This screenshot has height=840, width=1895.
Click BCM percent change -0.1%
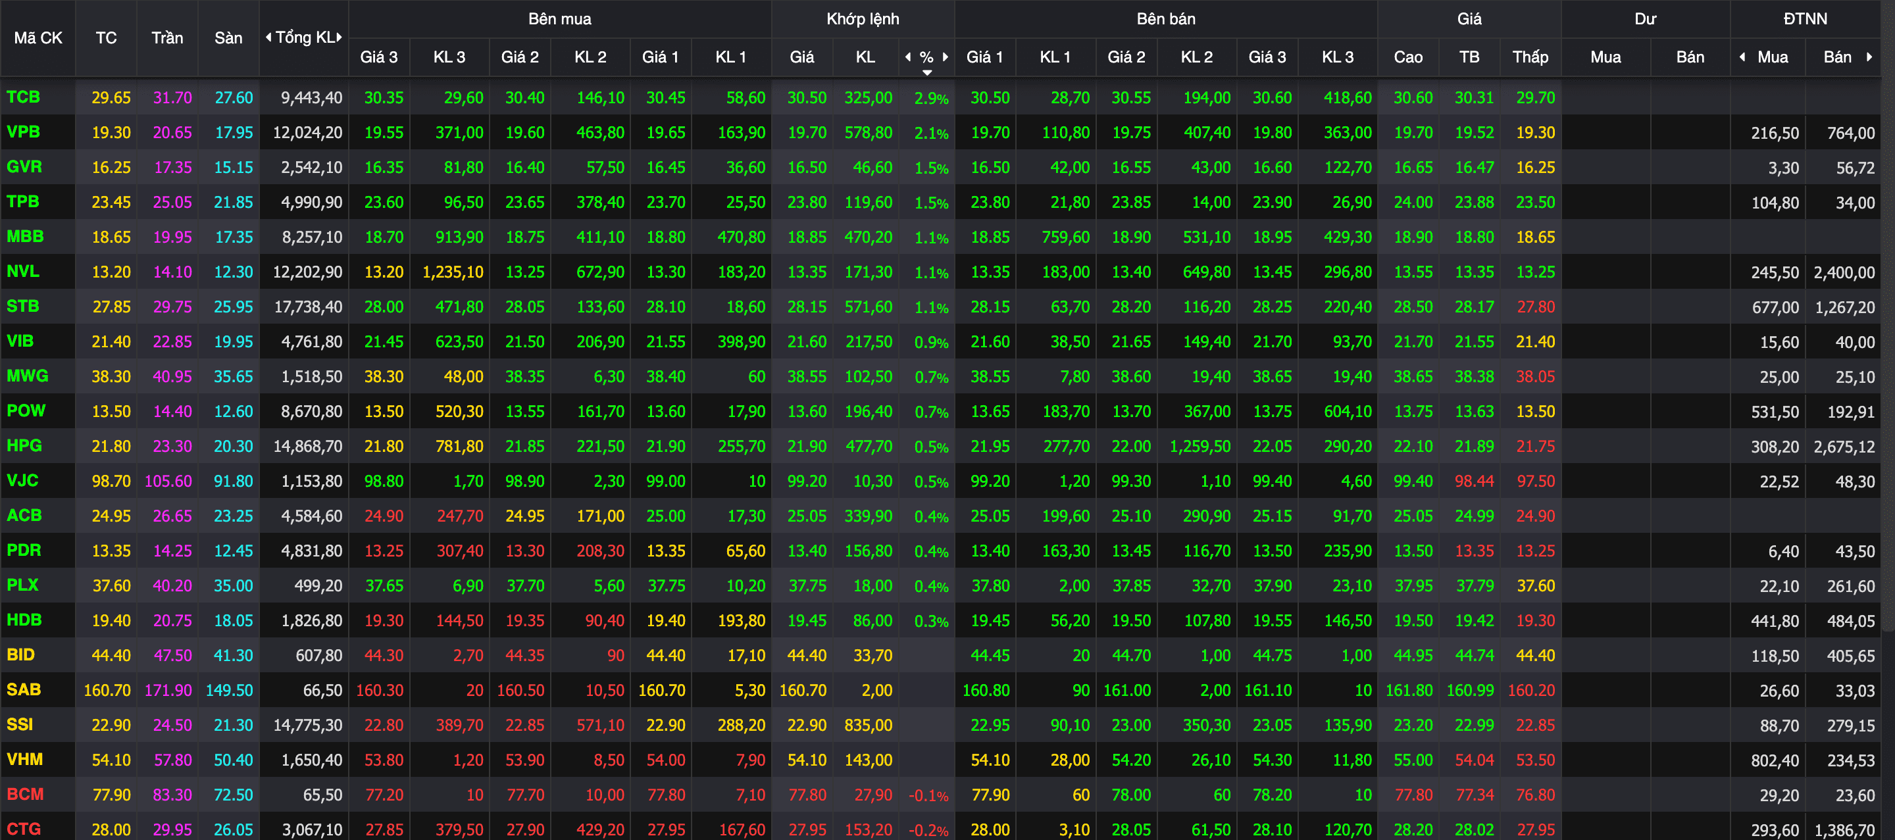point(928,795)
